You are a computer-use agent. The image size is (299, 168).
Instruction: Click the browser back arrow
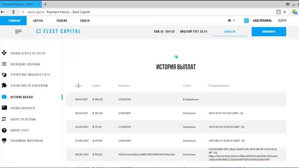2,12
